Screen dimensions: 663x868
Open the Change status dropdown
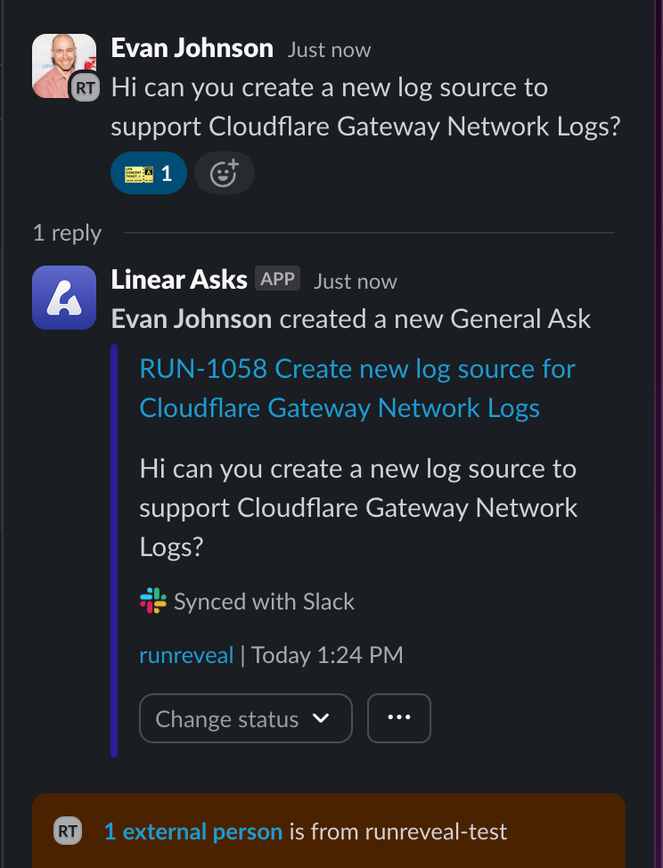click(245, 718)
